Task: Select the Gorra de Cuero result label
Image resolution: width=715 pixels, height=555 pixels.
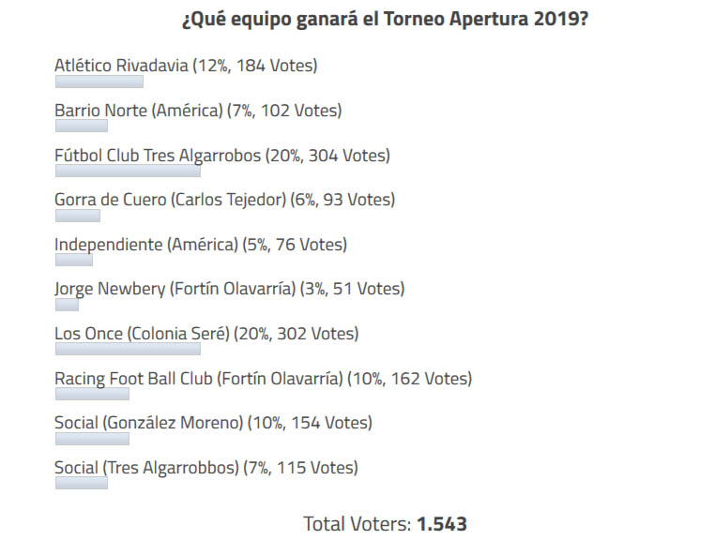Action: (x=224, y=200)
